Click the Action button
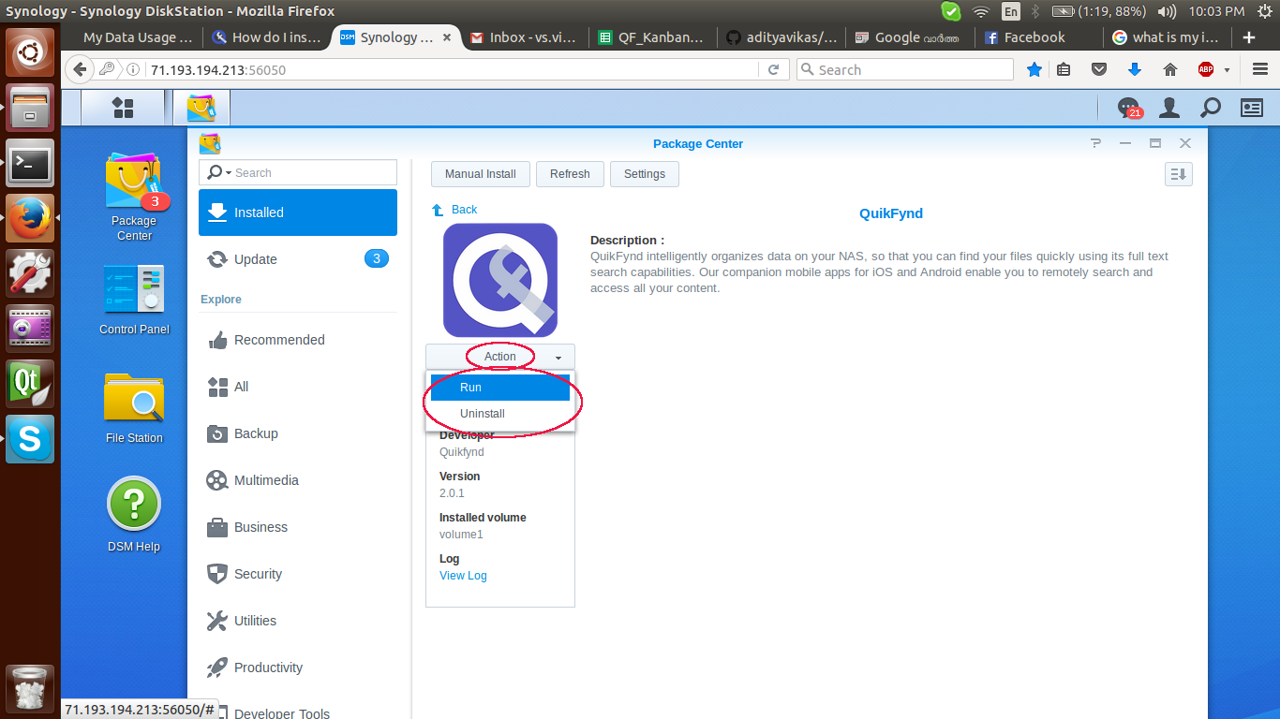This screenshot has width=1280, height=719. click(500, 357)
